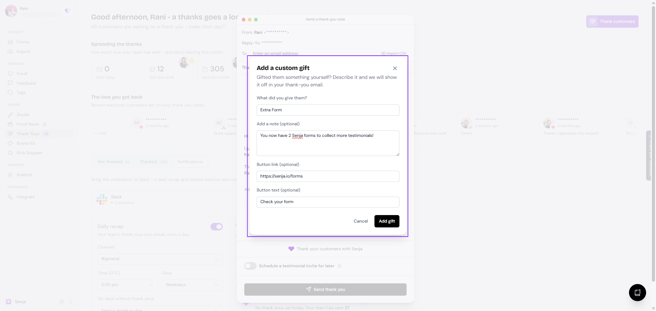656x311 pixels.
Task: Click the Studio pen icon in the sidebar
Action: click(x=10, y=115)
